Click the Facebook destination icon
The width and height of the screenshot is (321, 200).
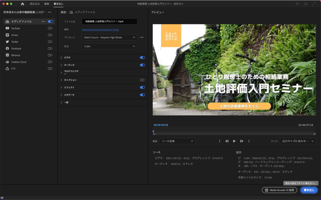(x=7, y=49)
